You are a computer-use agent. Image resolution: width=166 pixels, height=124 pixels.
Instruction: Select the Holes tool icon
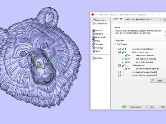(x=93, y=41)
